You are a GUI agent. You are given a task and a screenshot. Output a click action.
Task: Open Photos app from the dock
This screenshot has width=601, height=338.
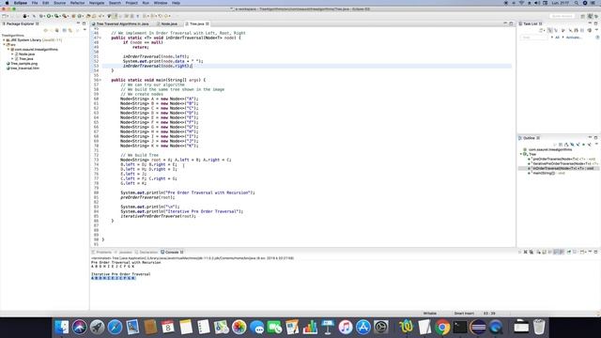[239, 328]
